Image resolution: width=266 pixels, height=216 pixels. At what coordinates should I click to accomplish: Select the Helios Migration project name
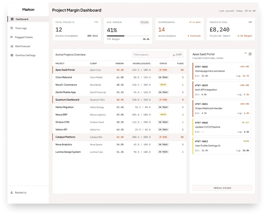coord(64,107)
